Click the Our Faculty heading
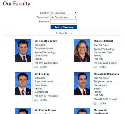This screenshot has width=125, height=114. 17,4
